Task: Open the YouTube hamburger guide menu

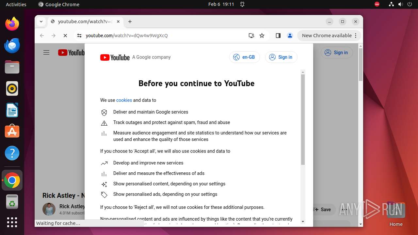Action: coord(46,53)
